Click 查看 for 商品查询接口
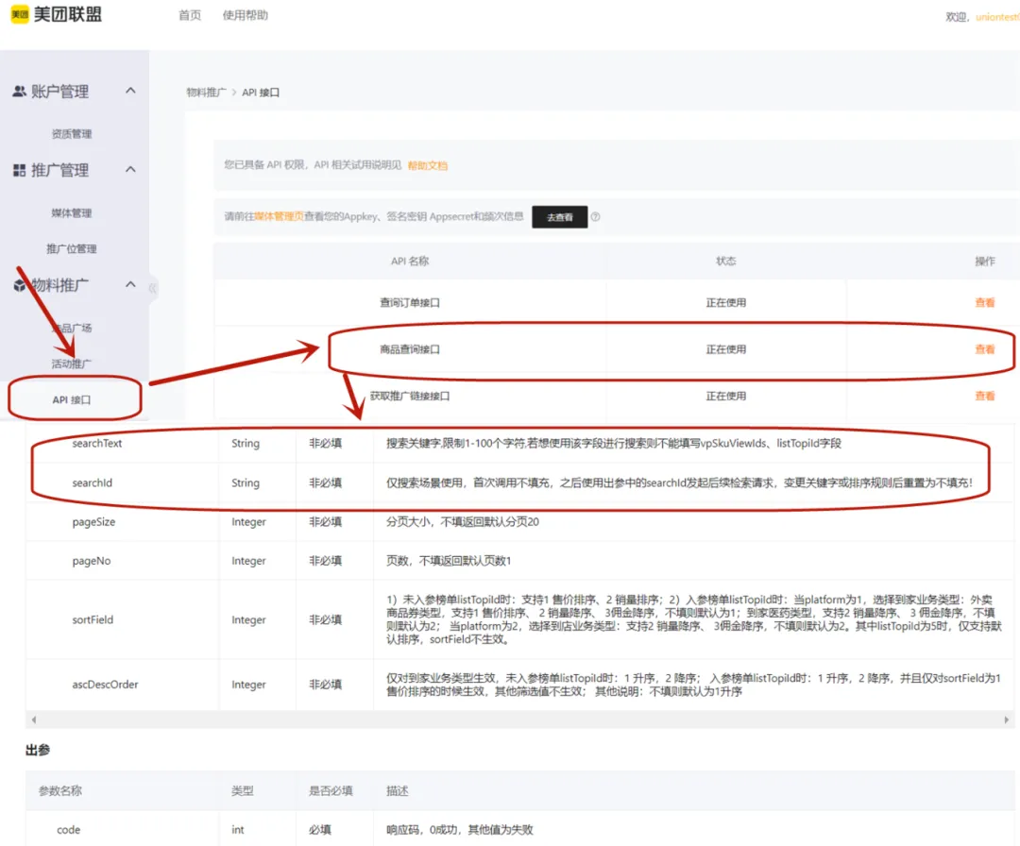The height and width of the screenshot is (846, 1020). click(985, 350)
